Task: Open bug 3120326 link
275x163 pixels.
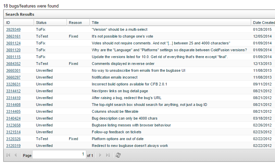Action: [x=13, y=139]
